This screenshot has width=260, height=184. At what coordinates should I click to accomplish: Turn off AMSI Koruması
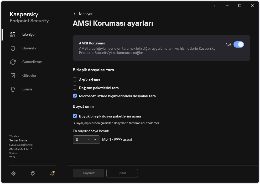pyautogui.click(x=239, y=44)
